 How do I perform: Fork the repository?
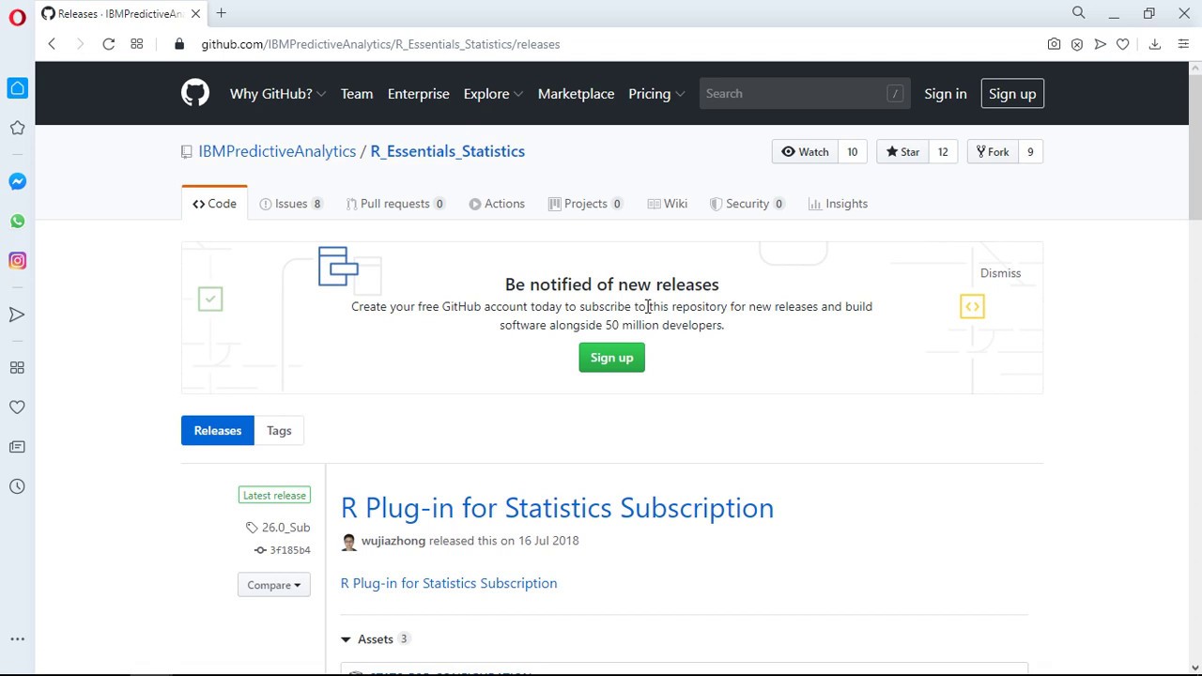click(x=992, y=152)
